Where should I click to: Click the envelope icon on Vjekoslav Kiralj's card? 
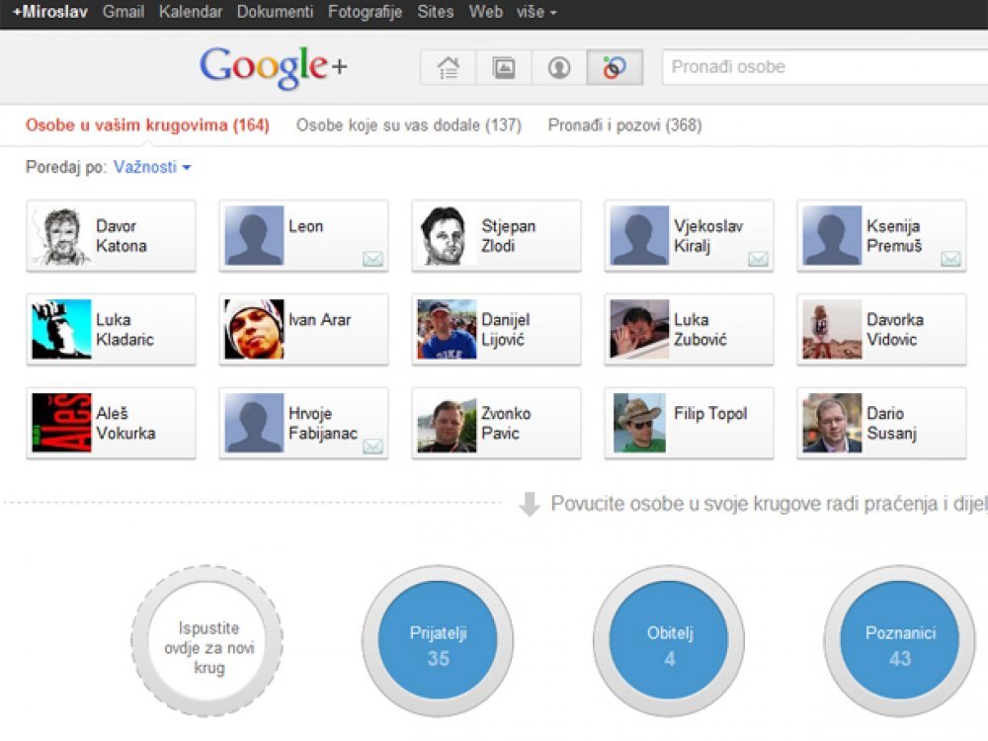click(758, 258)
